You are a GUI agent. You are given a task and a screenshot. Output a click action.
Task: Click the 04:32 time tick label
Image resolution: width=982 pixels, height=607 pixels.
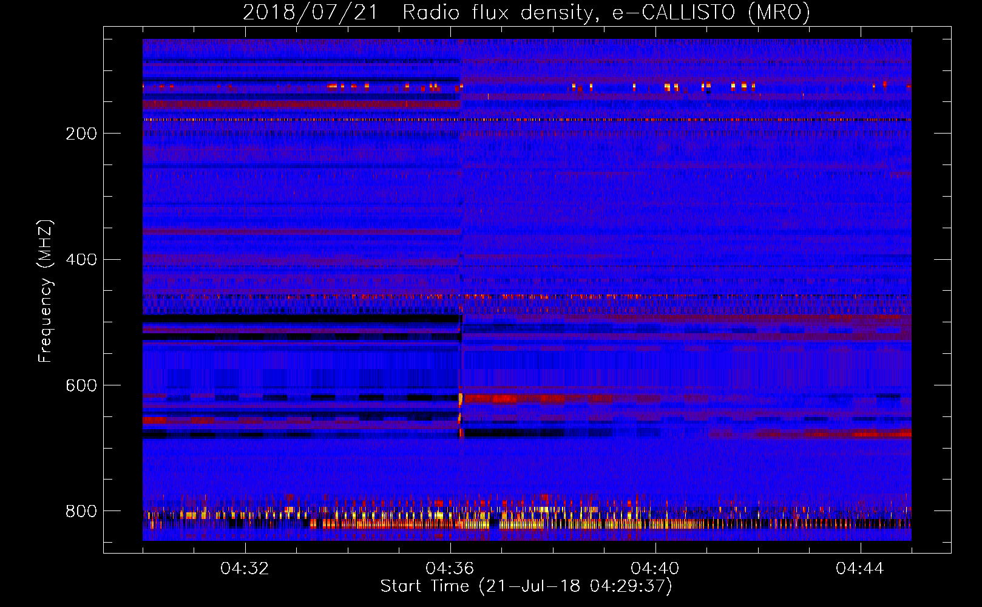tap(245, 569)
